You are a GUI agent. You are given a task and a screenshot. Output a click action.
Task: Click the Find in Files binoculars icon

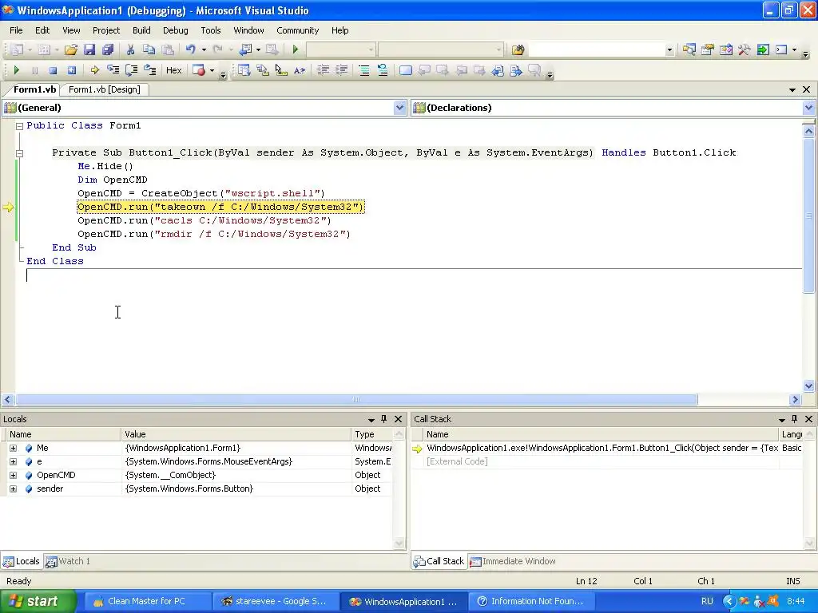coord(518,49)
